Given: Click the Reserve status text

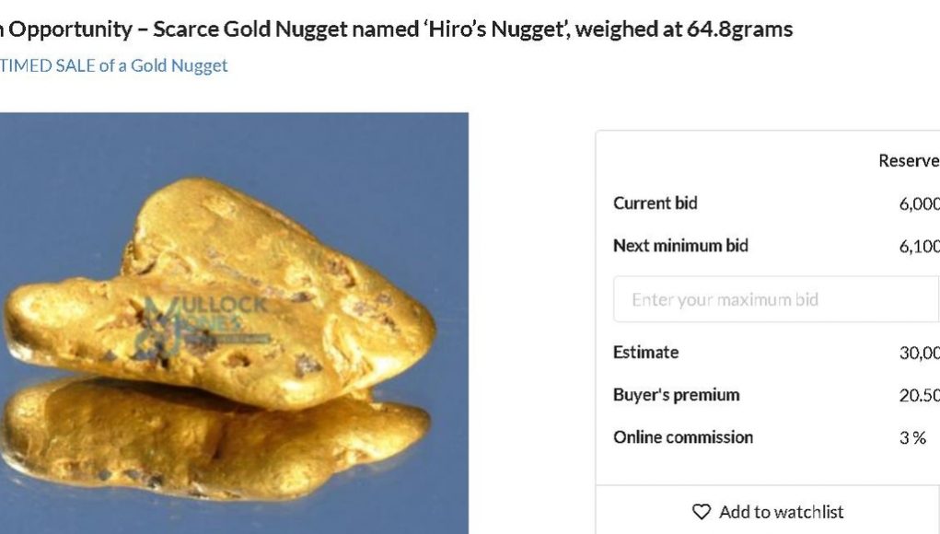Looking at the screenshot, I should pos(909,160).
